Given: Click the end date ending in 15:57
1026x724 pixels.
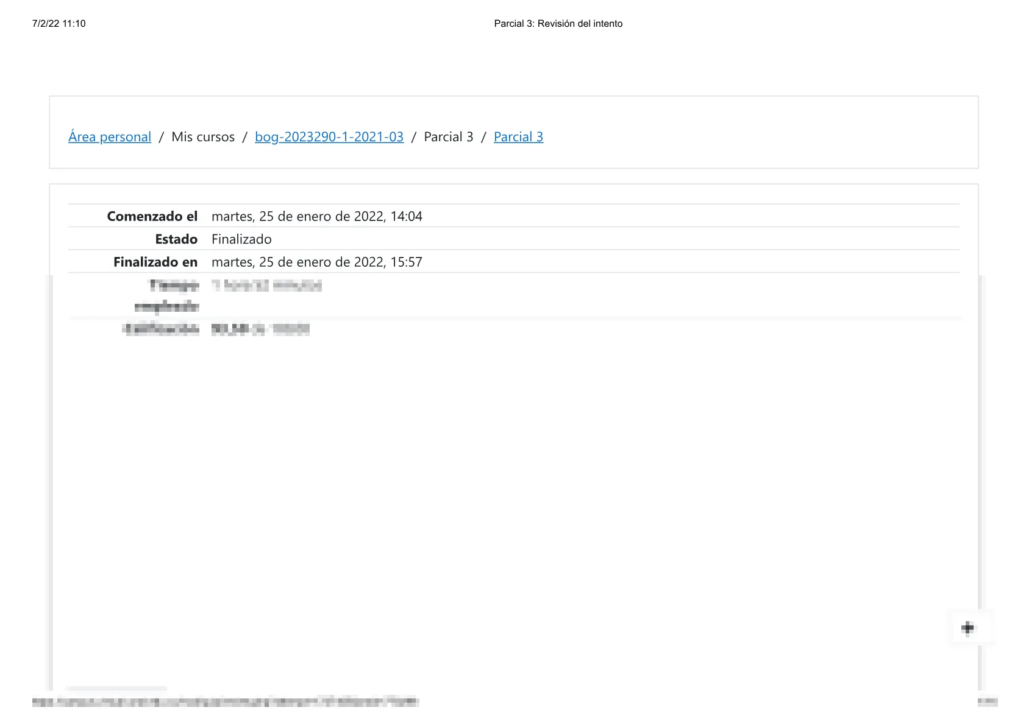Looking at the screenshot, I should tap(316, 262).
